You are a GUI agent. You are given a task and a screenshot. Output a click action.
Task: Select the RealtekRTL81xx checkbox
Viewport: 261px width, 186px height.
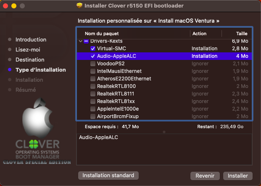93,101
